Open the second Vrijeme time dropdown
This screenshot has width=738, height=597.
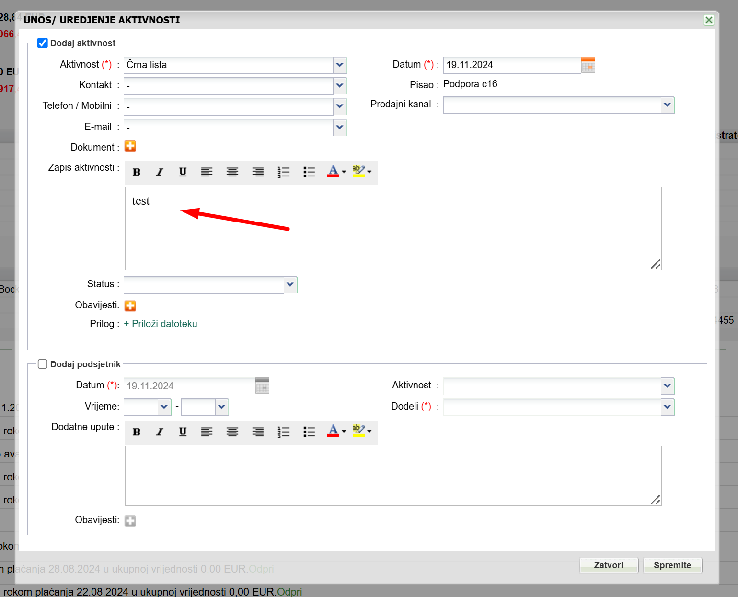click(222, 407)
